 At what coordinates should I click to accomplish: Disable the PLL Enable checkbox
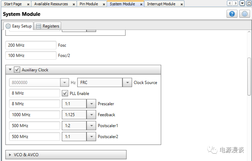pos(65,93)
